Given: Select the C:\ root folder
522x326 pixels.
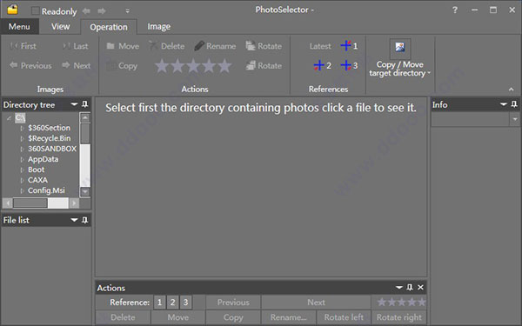Looking at the screenshot, I should pyautogui.click(x=20, y=117).
